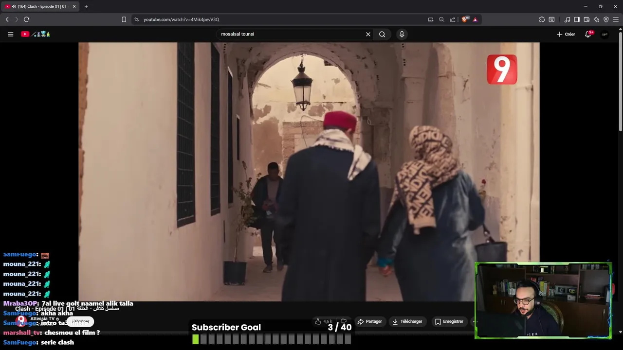The height and width of the screenshot is (350, 623).
Task: Open the YouTube guide hamburger menu
Action: click(10, 34)
